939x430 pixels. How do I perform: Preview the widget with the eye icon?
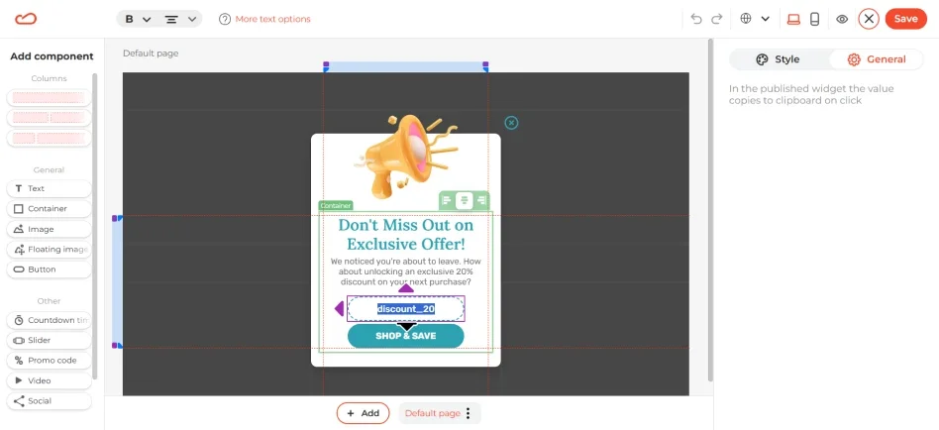(x=842, y=19)
